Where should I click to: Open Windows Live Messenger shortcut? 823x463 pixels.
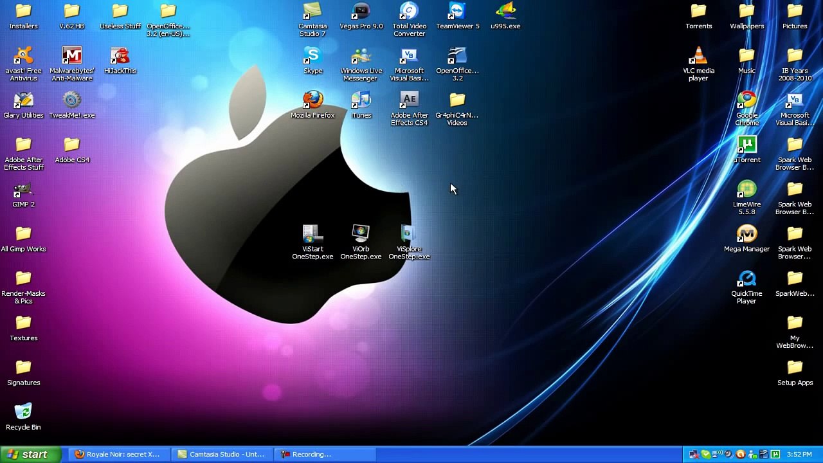point(361,64)
